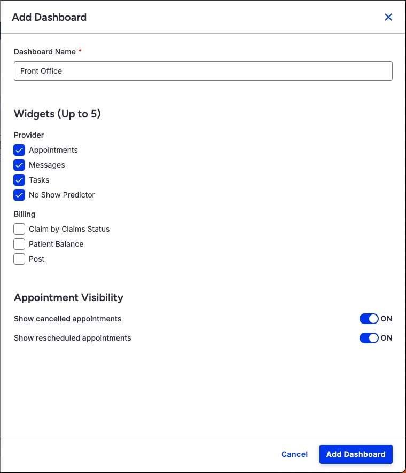
Task: Click the Tasks label text
Action: click(x=39, y=180)
